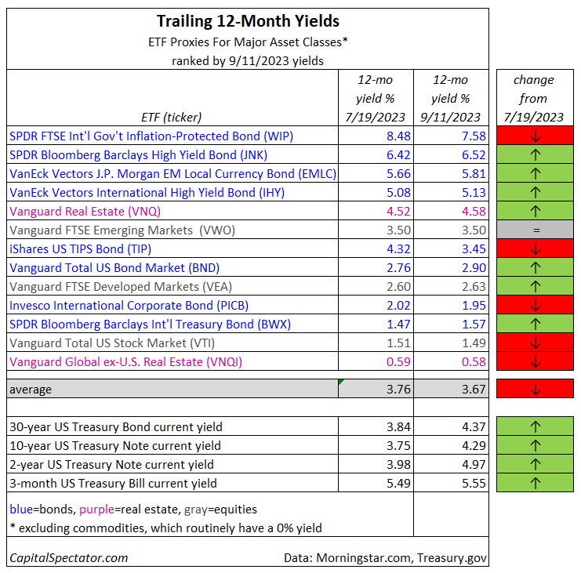Click '2-year US Treasury Note current yield'

tap(111, 465)
